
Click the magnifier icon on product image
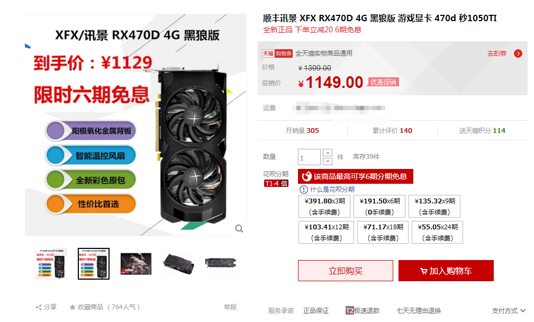pos(239,228)
